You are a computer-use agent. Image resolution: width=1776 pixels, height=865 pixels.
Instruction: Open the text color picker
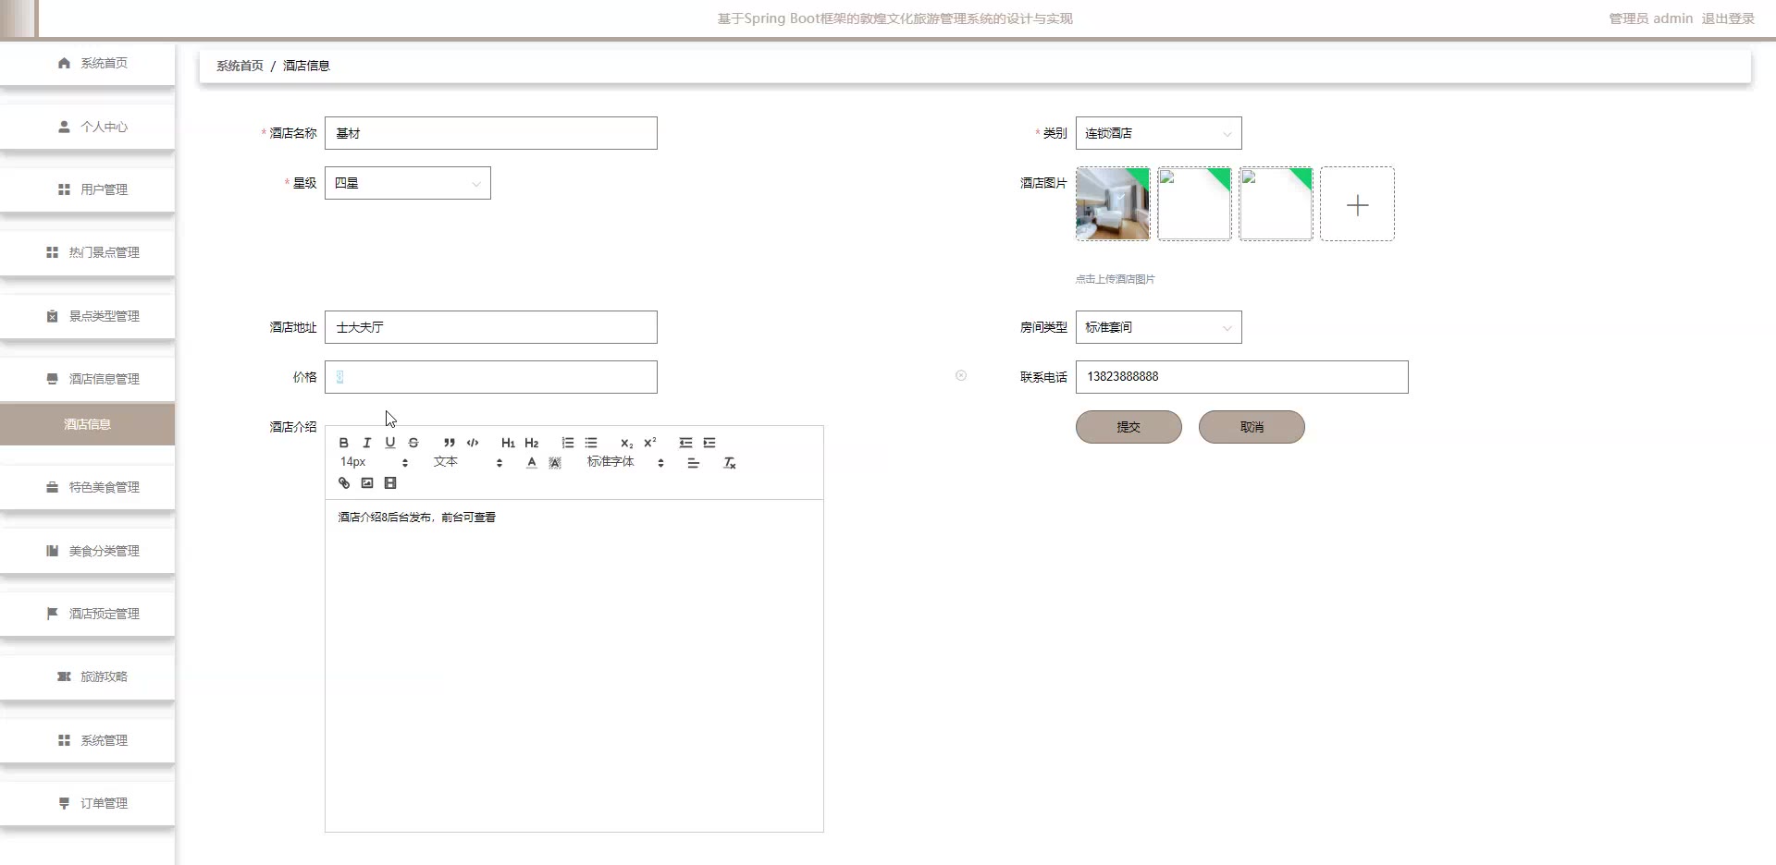click(532, 463)
